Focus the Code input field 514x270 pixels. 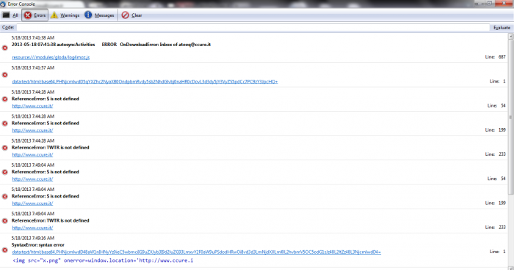pyautogui.click(x=253, y=27)
